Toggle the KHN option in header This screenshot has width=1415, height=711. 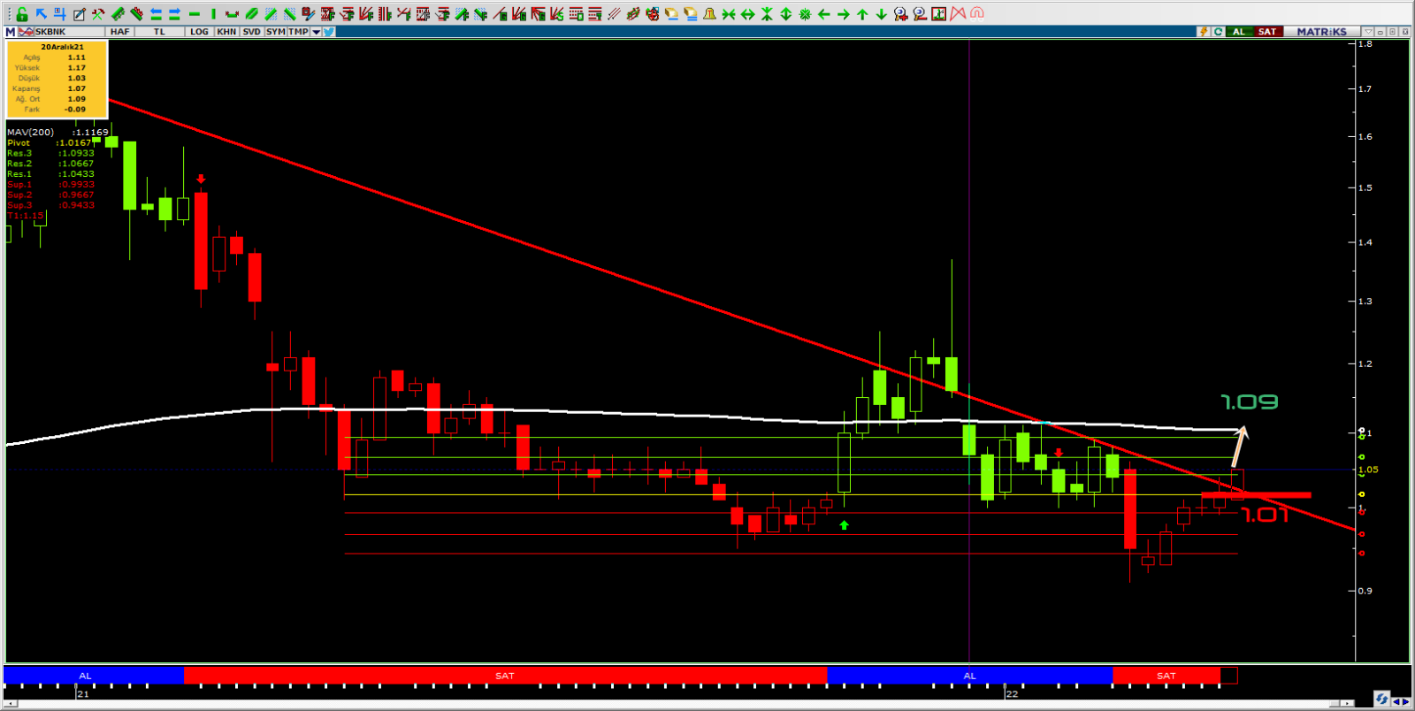click(x=226, y=32)
